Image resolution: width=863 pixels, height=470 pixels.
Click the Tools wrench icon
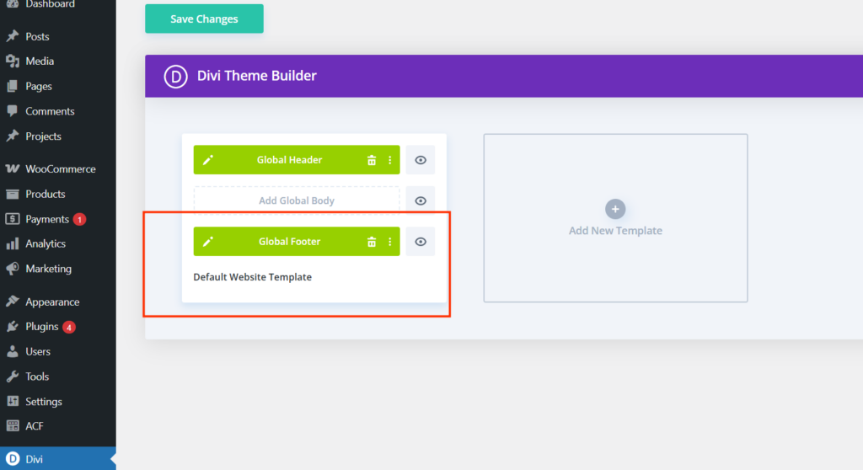tap(12, 377)
